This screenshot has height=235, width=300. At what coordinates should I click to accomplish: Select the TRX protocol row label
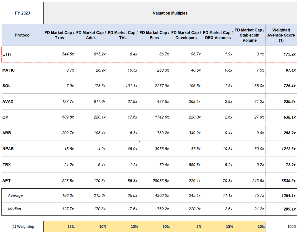pyautogui.click(x=7, y=165)
